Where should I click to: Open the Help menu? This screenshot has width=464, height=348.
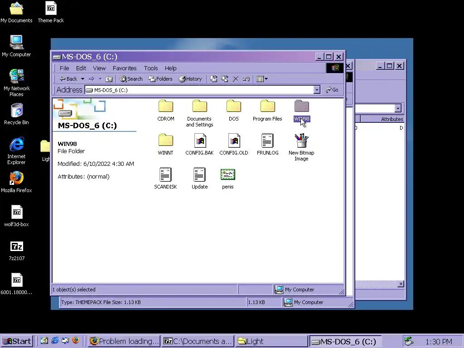click(170, 68)
